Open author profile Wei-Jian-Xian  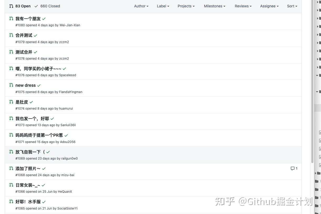[70, 25]
